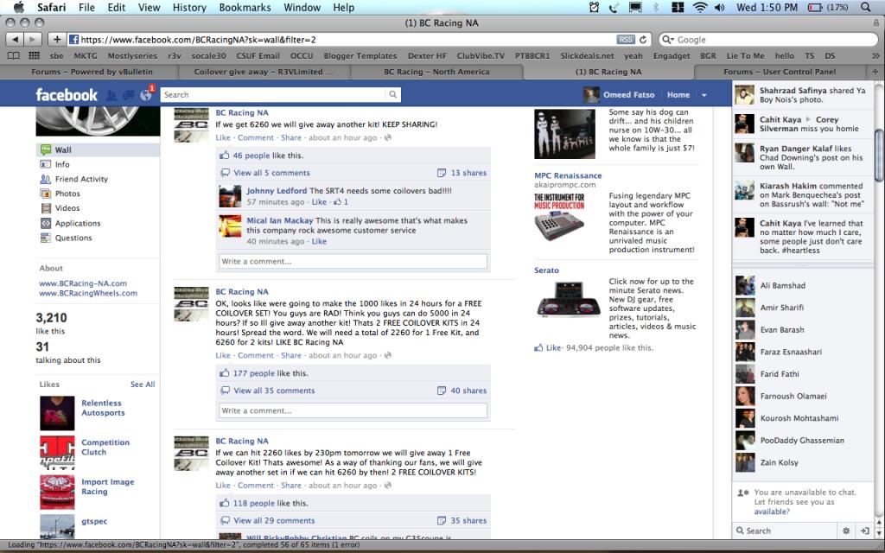Click the 'Write a comment...' field under Mical's comment

(x=353, y=261)
